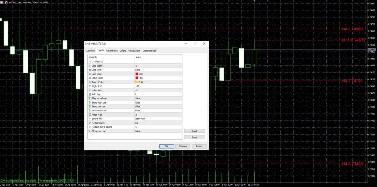Click the Add Key variable icon

90,94
